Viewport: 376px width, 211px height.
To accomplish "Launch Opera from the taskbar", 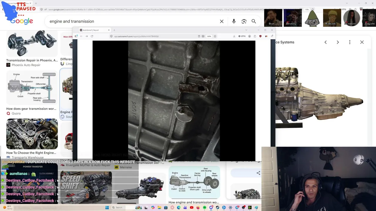I will coord(172,207).
